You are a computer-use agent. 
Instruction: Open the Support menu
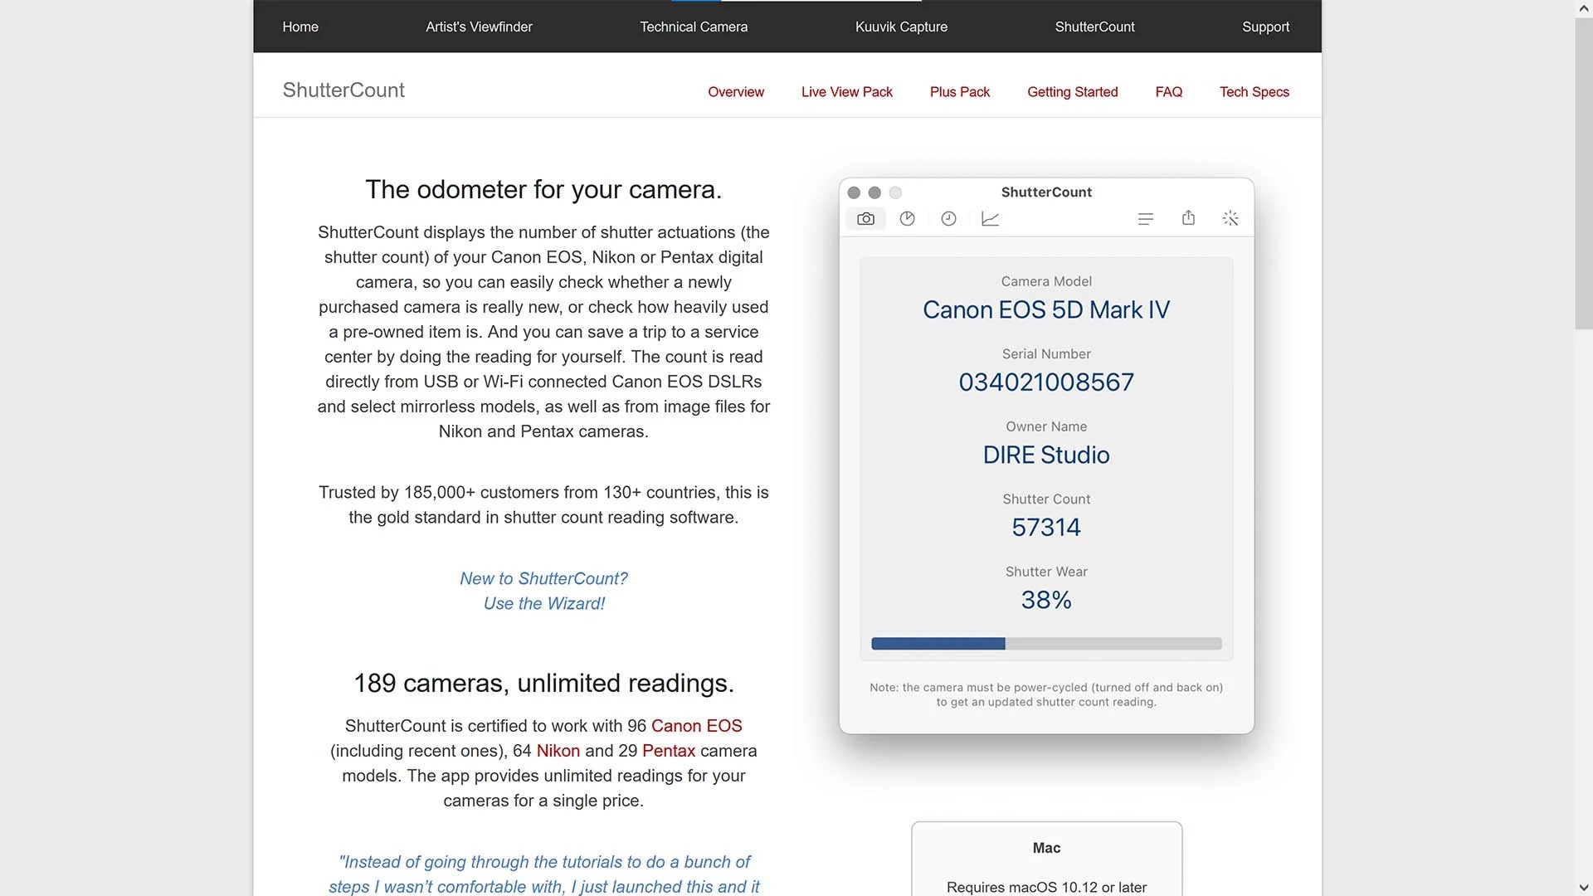[x=1265, y=27]
